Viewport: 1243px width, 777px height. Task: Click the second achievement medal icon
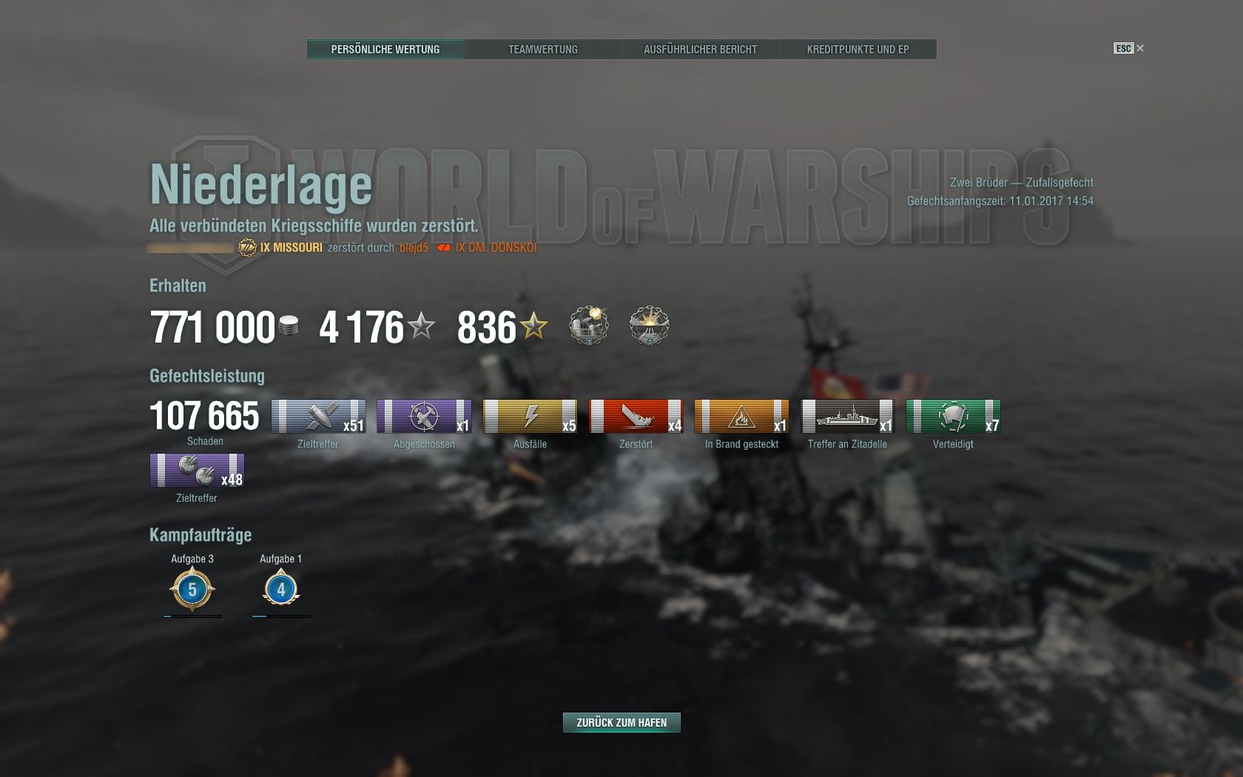pyautogui.click(x=649, y=325)
